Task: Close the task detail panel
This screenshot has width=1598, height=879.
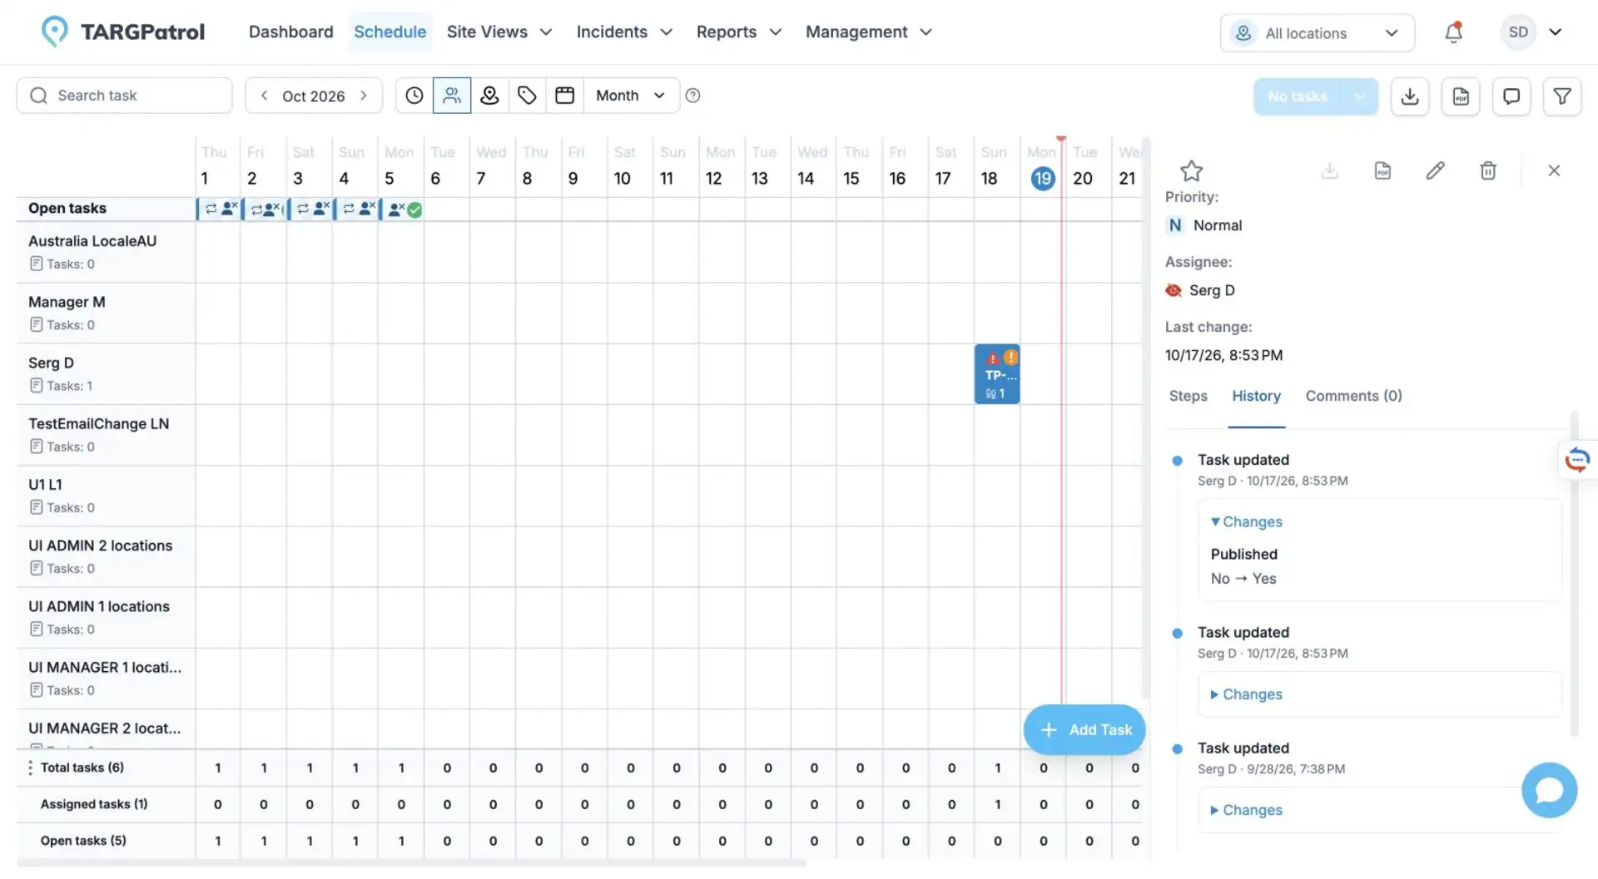Action: click(x=1554, y=170)
